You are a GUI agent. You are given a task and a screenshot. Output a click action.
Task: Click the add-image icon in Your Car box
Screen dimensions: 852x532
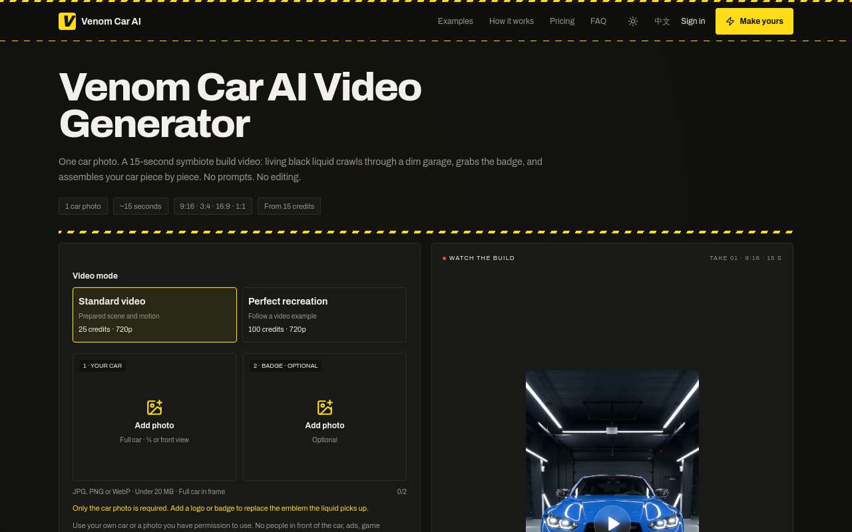(x=154, y=408)
